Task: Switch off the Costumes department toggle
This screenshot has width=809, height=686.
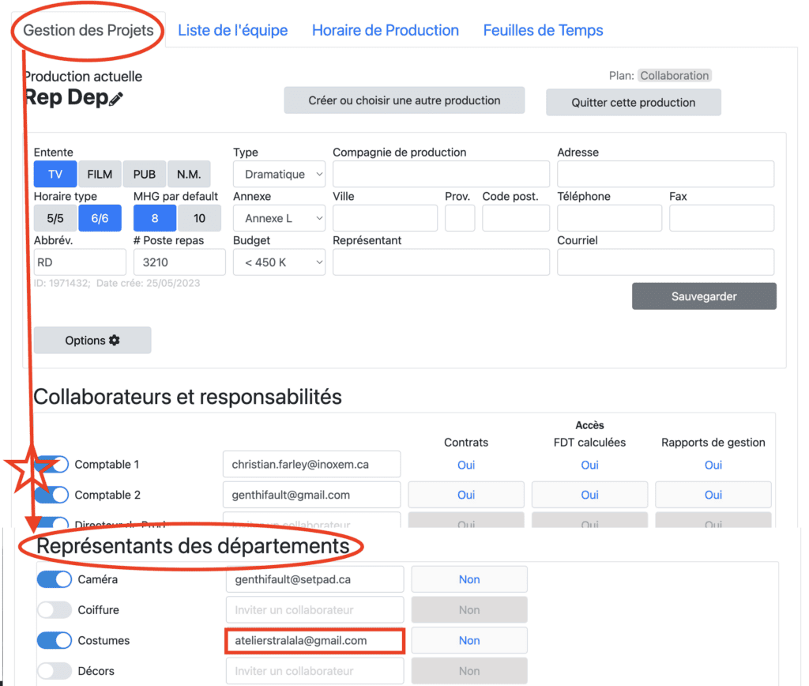Action: pos(54,640)
